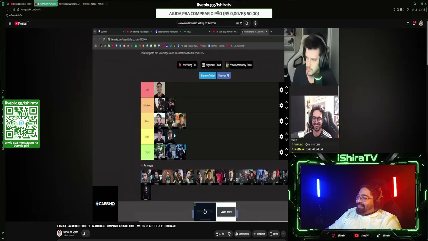
Task: Click the Cortes do Mylon channel name
Action: [x=71, y=232]
